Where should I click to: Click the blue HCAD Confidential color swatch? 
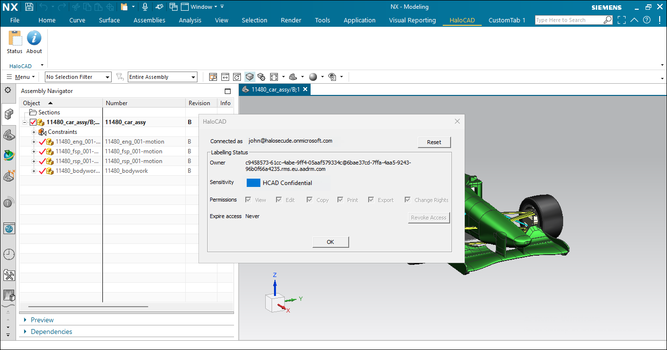(x=253, y=183)
